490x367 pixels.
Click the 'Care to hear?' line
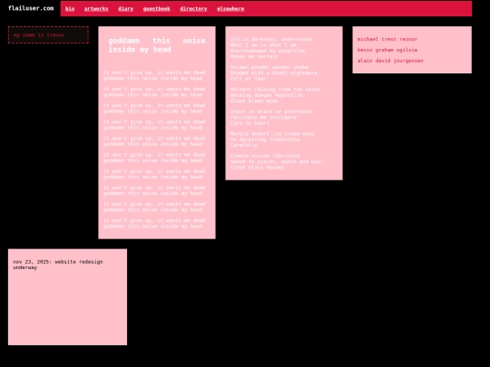coord(250,123)
